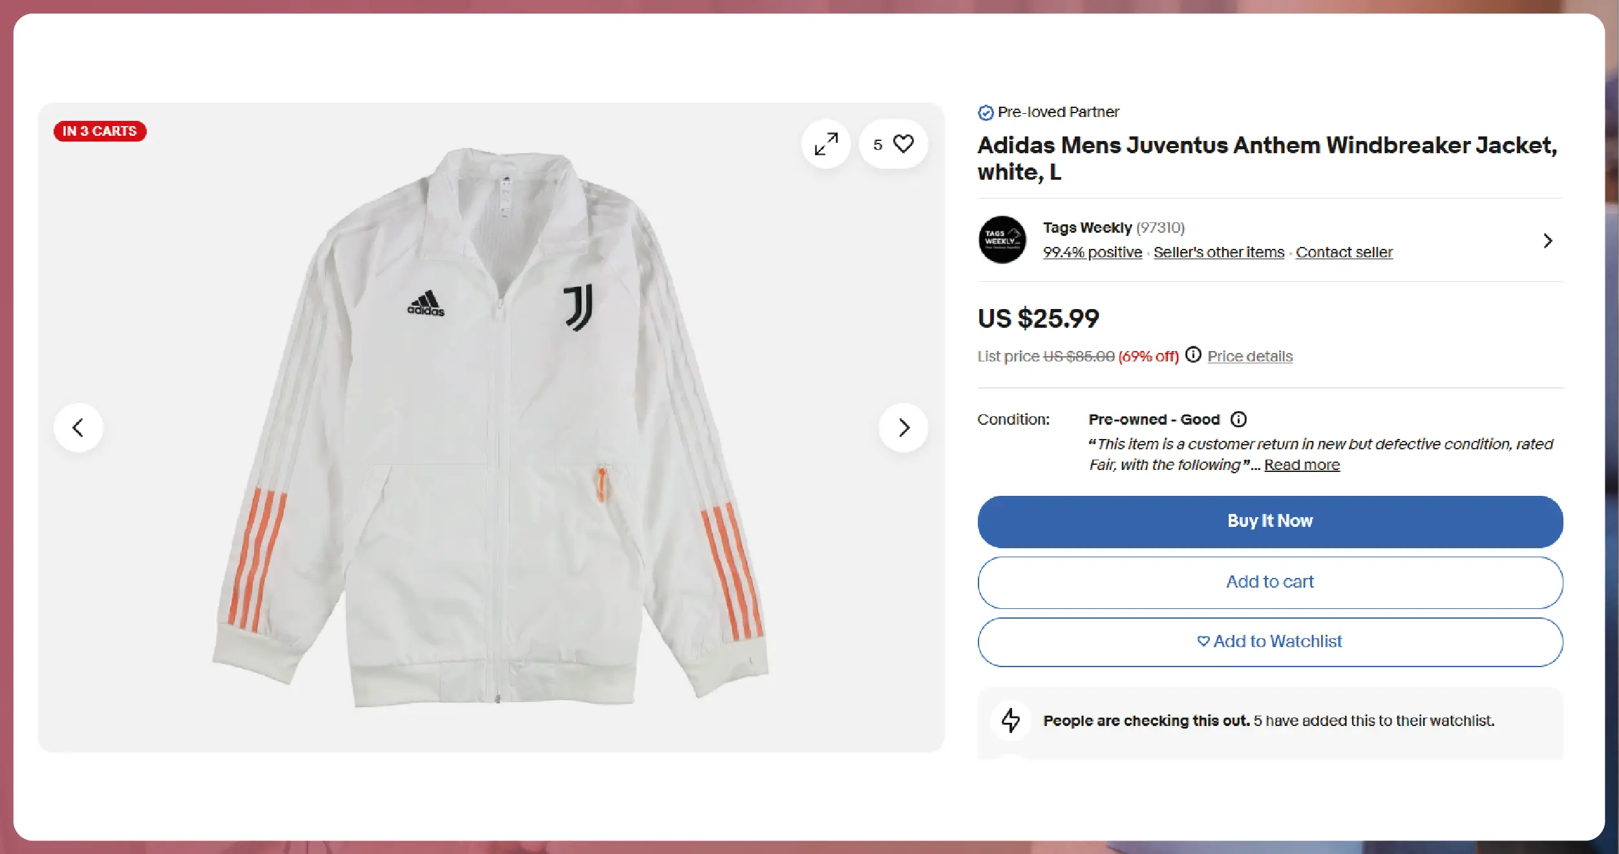Open the 99.4% positive feedback link

tap(1092, 252)
